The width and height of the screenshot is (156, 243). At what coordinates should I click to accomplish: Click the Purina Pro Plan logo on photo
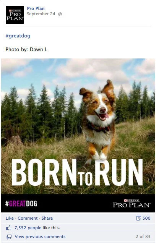131,203
